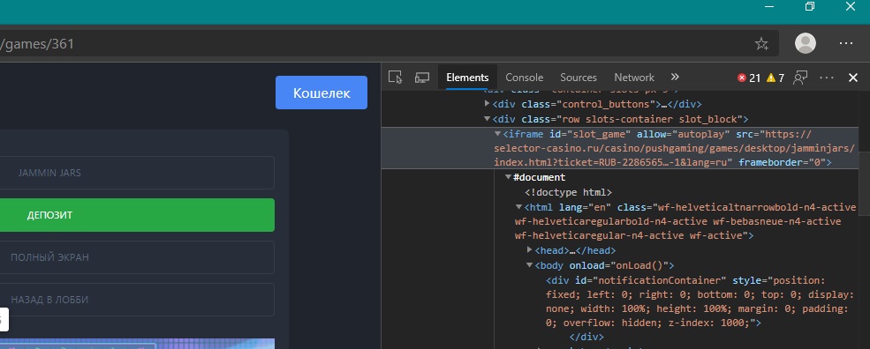This screenshot has height=349, width=870.
Task: Click the НАЗАД В ЛОББИ button
Action: [136, 300]
